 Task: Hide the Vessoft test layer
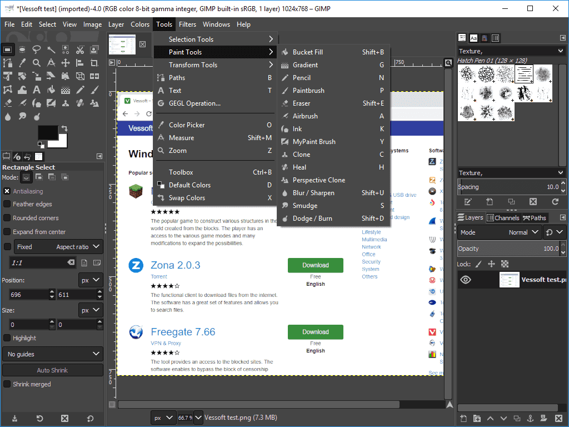click(466, 280)
